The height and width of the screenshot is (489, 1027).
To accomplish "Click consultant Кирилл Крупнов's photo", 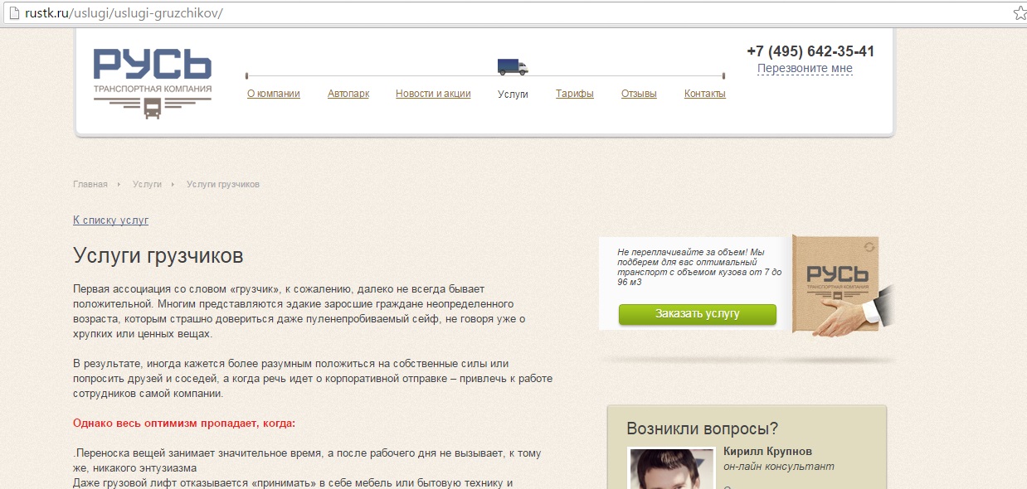I will 671,468.
